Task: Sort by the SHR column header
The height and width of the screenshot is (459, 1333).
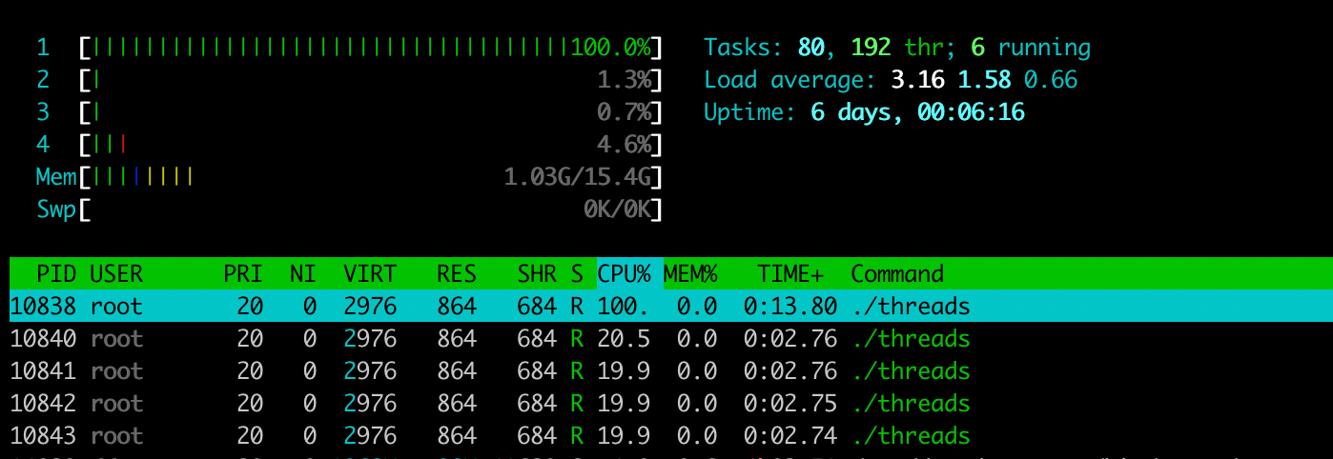Action: pos(537,274)
